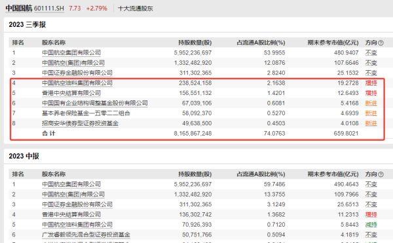The width and height of the screenshot is (393, 243).
Task: Click the help icon beside 方向 in 2023 中报
Action: point(381,174)
